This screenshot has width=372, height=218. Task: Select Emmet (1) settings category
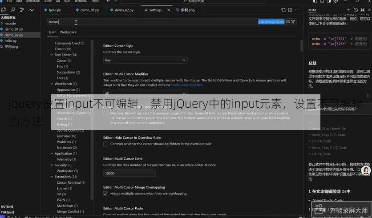[x=65, y=188]
